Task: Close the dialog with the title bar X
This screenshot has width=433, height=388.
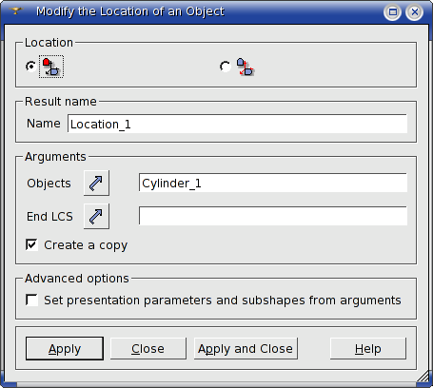Action: (414, 12)
